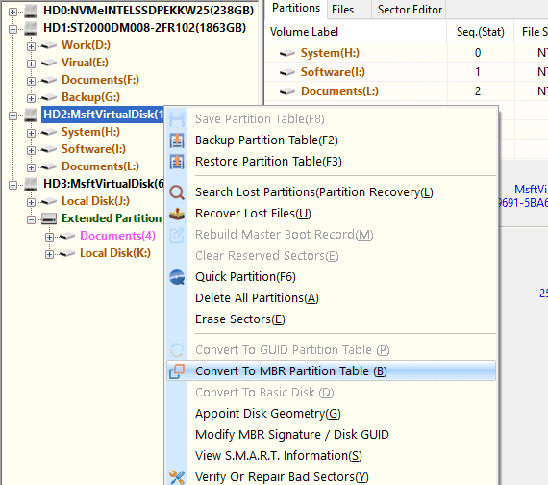
Task: Open the Sector Editor tab
Action: pos(410,10)
